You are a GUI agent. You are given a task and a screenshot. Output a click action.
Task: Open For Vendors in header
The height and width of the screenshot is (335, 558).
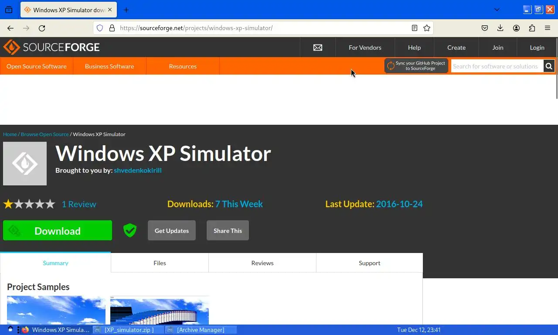(365, 48)
